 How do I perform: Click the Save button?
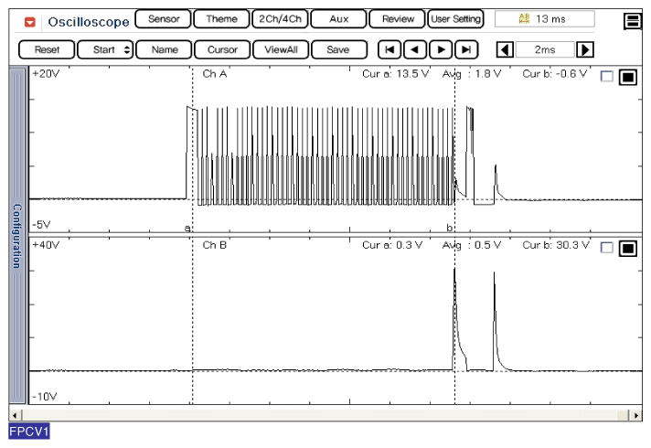pyautogui.click(x=338, y=50)
